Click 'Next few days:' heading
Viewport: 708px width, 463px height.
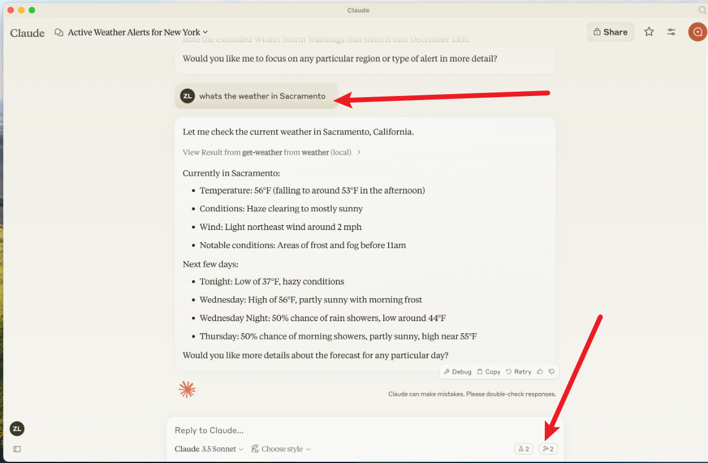click(210, 264)
